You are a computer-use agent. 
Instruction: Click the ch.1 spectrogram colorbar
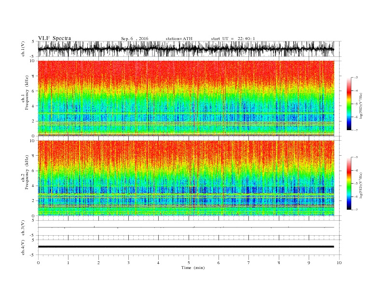349,104
